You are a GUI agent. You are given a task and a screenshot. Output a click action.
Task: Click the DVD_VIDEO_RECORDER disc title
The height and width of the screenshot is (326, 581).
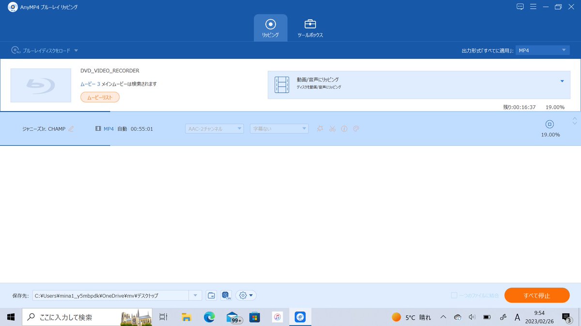110,71
